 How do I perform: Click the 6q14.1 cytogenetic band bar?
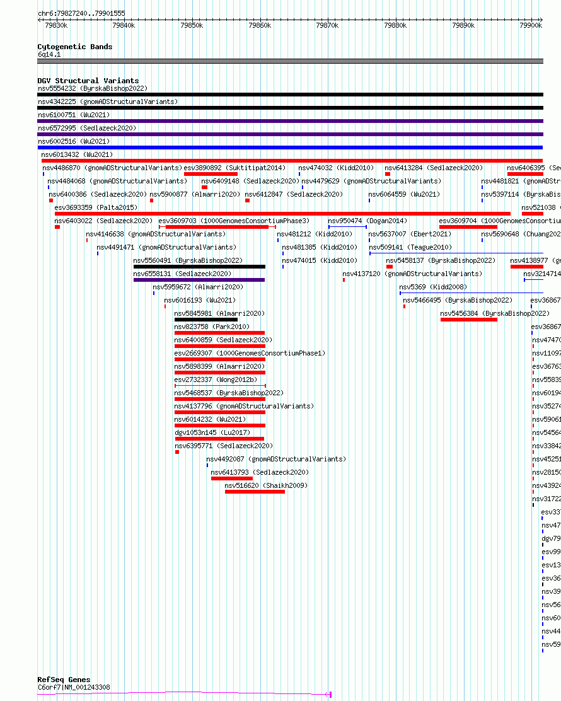click(290, 61)
